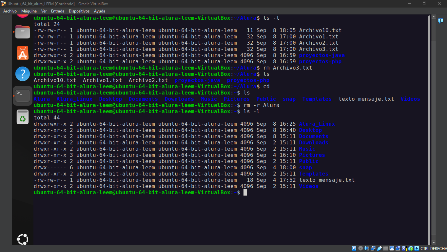This screenshot has height=252, width=447.
Task: Click the Documents directory in the last listing
Action: (314, 136)
